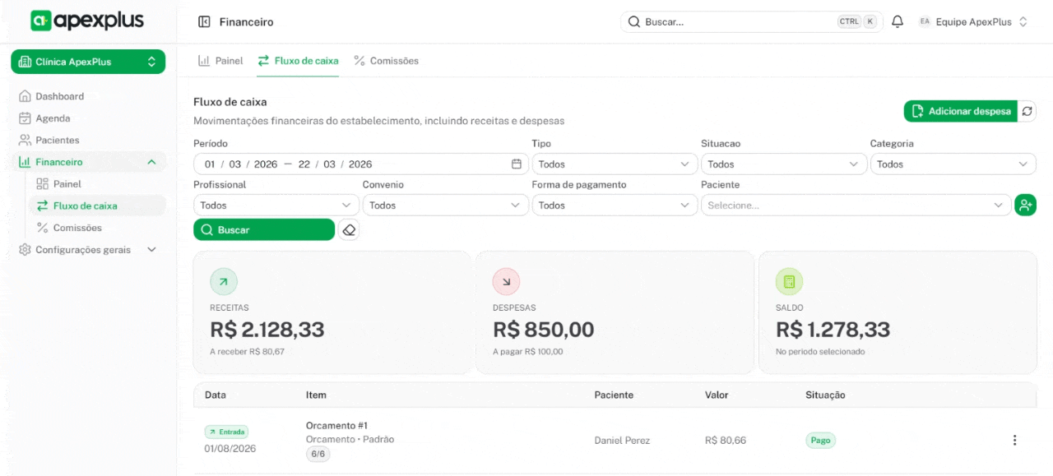Click the ApexPlus logo

click(87, 21)
